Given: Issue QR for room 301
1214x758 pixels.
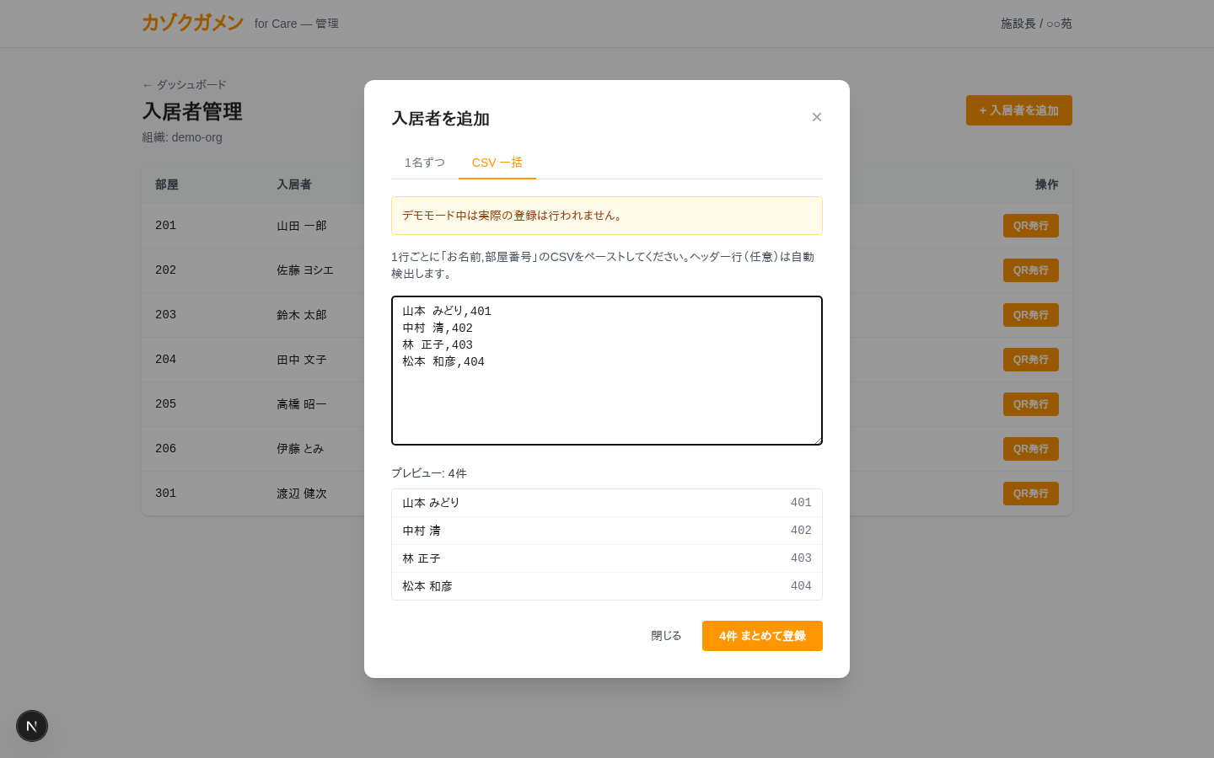Looking at the screenshot, I should coord(1031,494).
